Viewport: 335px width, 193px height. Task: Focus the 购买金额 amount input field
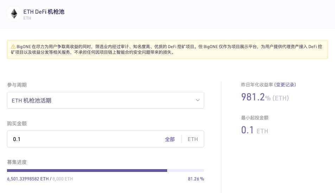[x=86, y=139]
